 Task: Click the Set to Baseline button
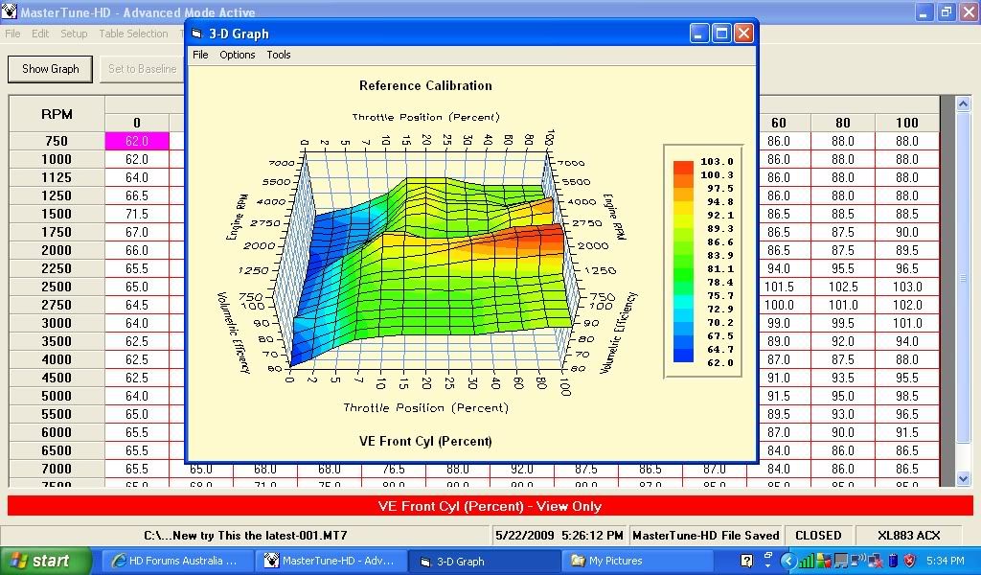tap(143, 69)
